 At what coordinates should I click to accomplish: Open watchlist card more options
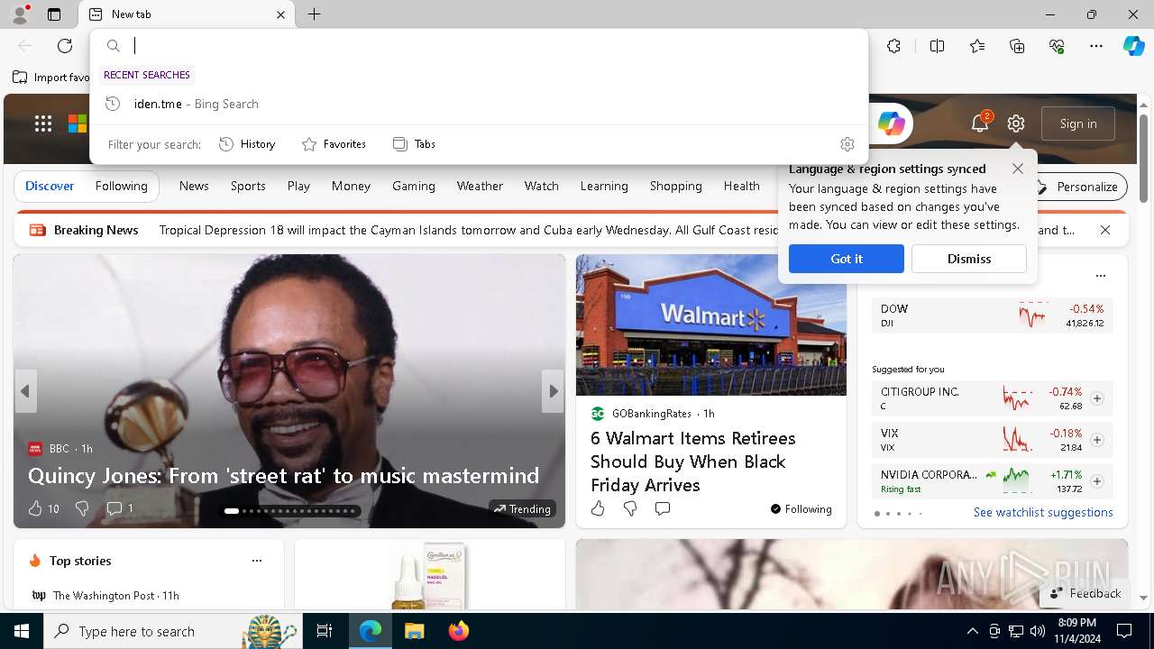pos(1100,276)
